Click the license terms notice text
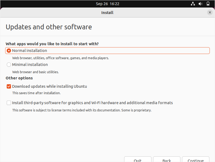 (82, 110)
